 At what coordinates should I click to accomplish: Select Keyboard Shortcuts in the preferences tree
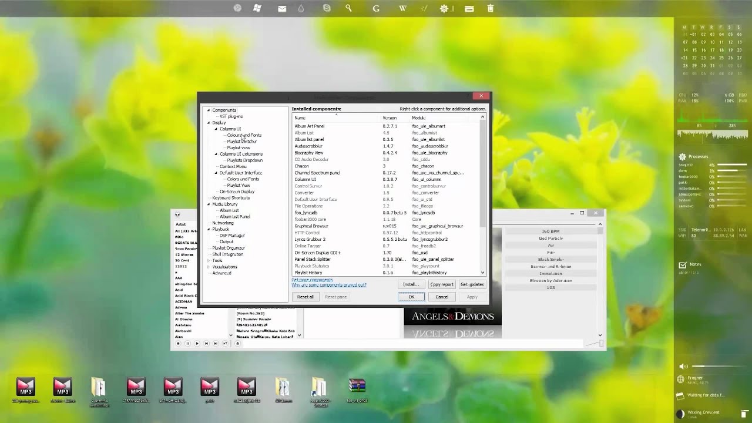[231, 198]
